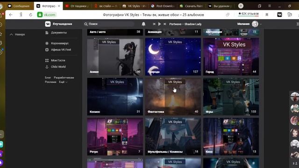Switch to the 'Post-Download' tab

[163, 6]
